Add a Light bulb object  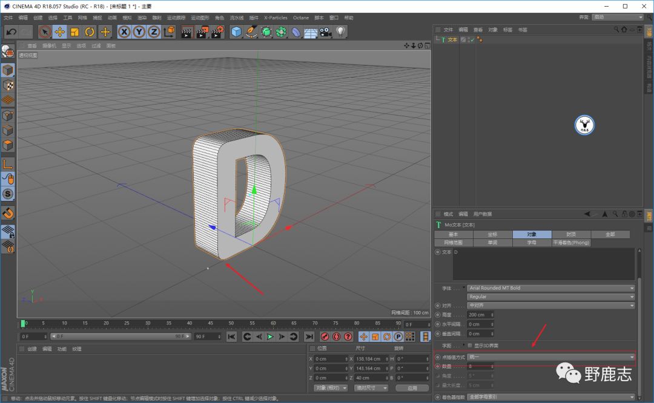[341, 31]
